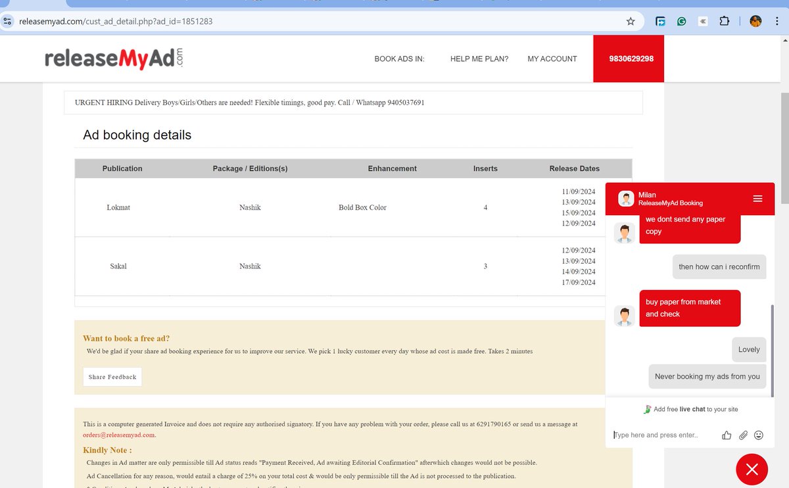Click the Ad booking details heading
Image resolution: width=789 pixels, height=488 pixels.
coord(137,135)
